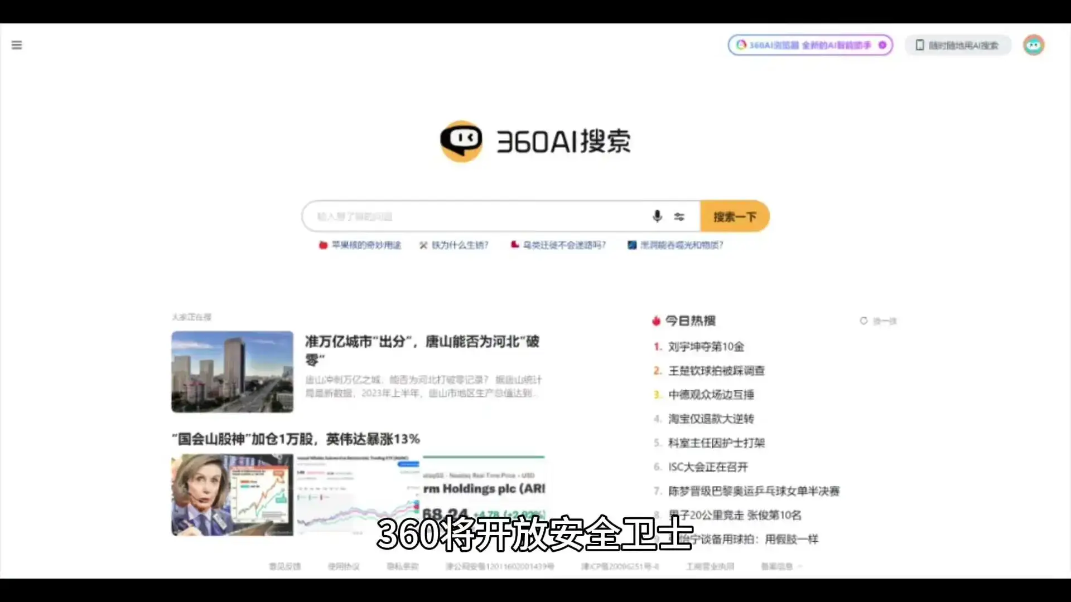Expand the 备案信息 footer section
The image size is (1071, 602).
click(780, 566)
